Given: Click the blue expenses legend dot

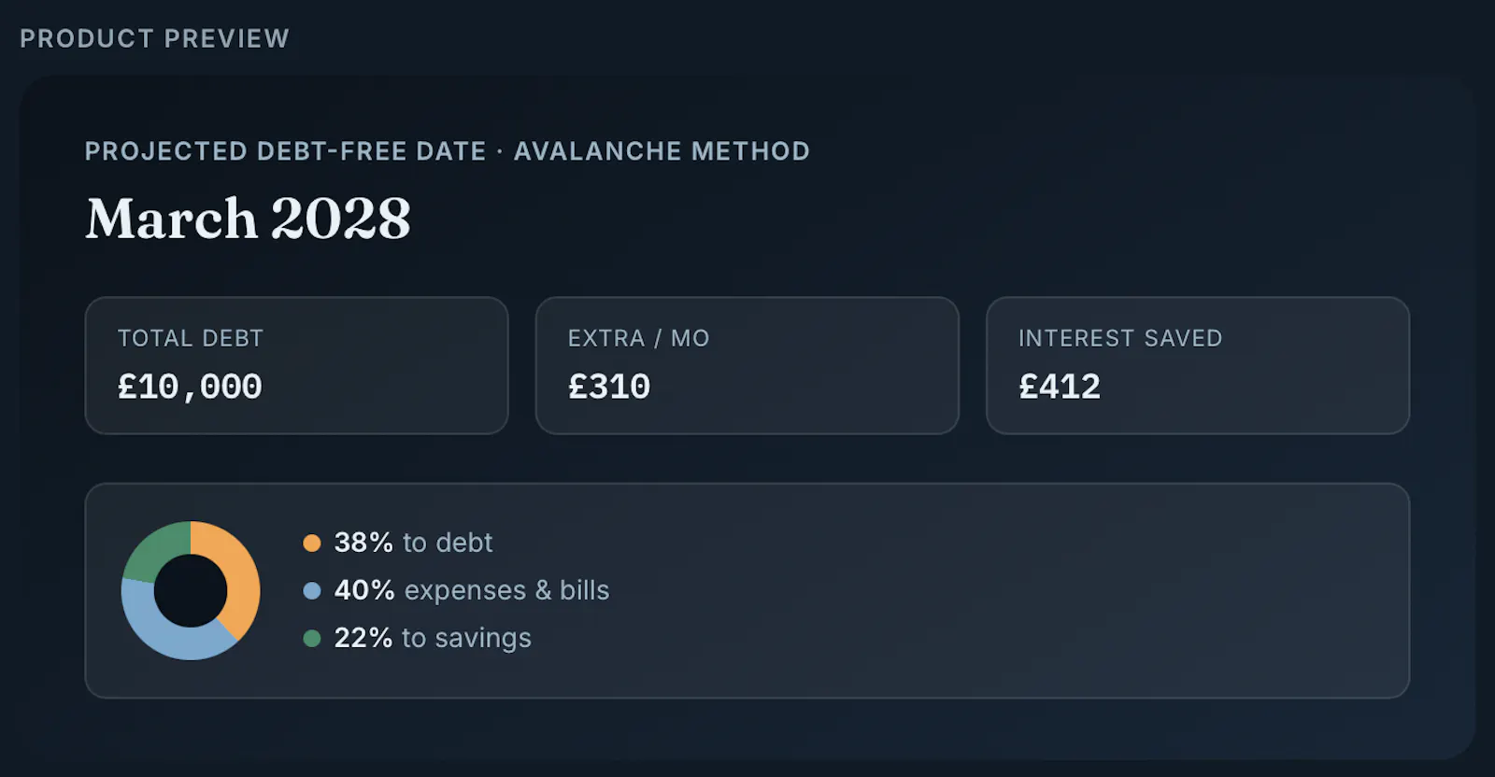Looking at the screenshot, I should pyautogui.click(x=312, y=590).
